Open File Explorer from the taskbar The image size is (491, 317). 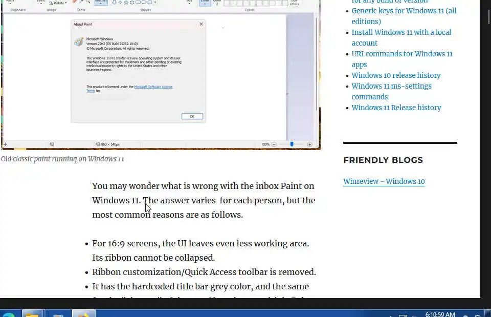32,313
